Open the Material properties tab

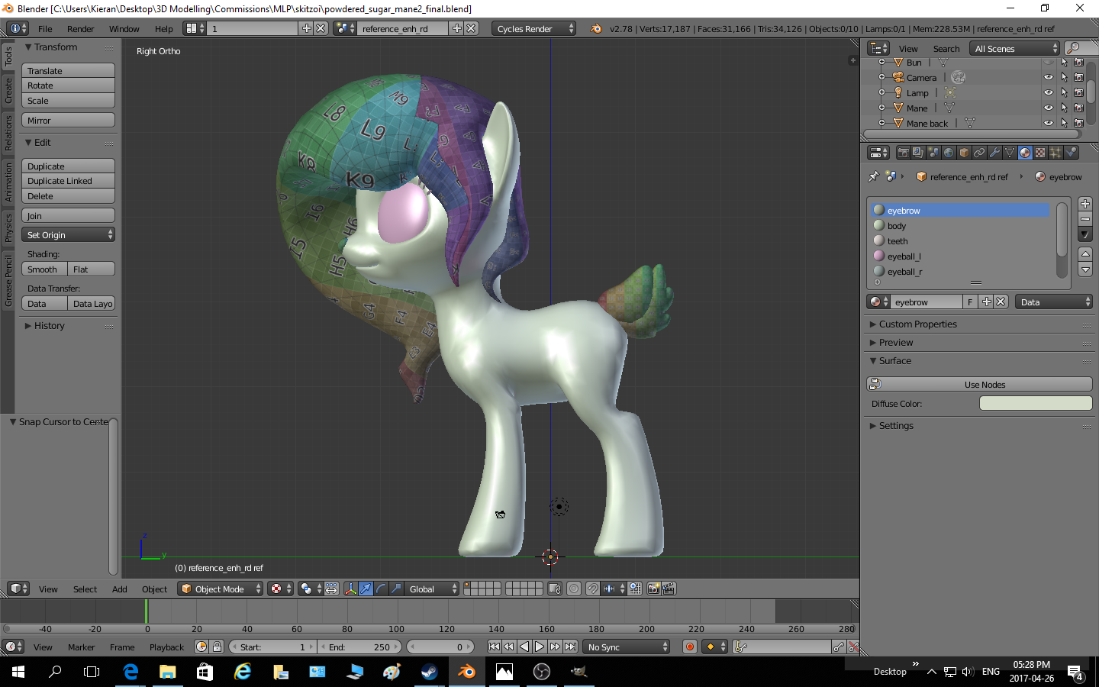pyautogui.click(x=1025, y=153)
